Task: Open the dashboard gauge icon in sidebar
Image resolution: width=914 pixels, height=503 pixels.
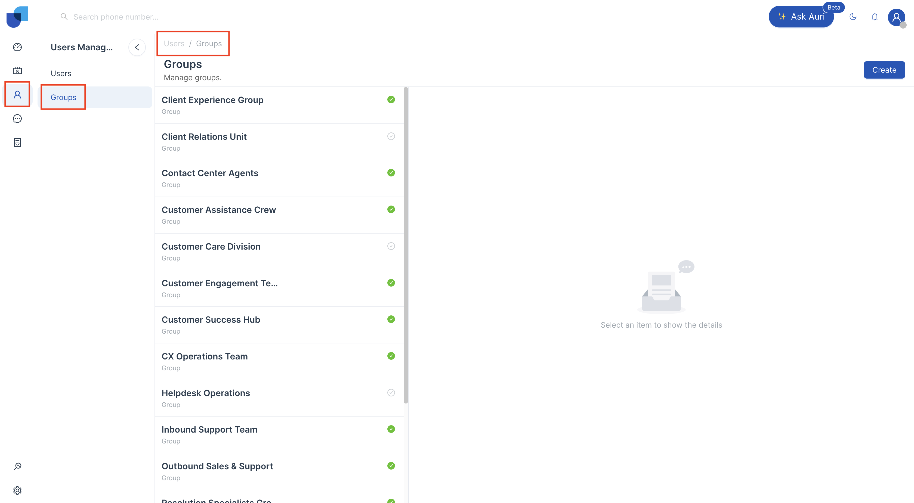Action: pos(17,47)
